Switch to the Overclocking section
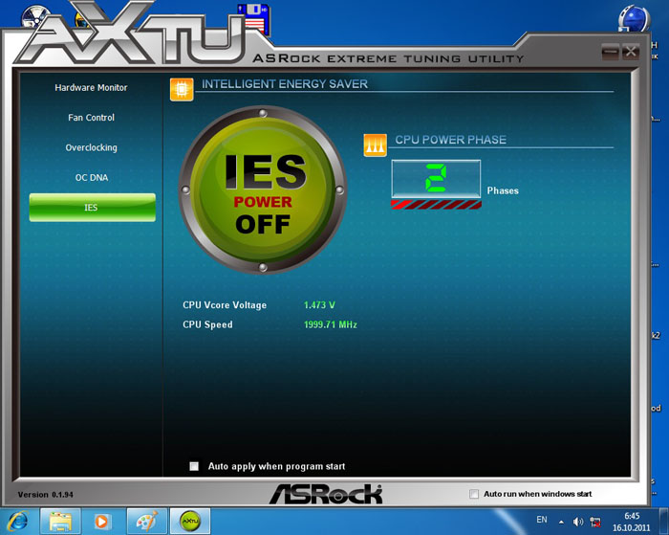The image size is (669, 535). tap(91, 147)
